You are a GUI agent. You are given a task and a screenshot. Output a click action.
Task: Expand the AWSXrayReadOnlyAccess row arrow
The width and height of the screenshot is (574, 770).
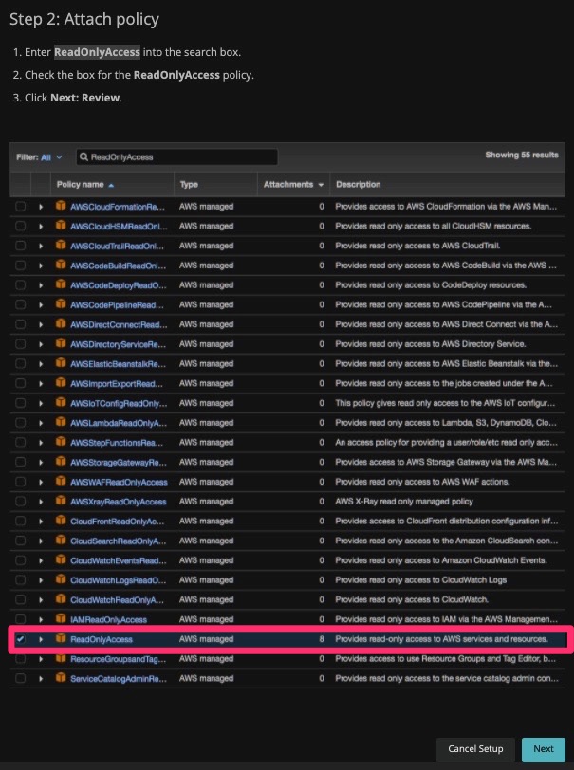pyautogui.click(x=41, y=501)
